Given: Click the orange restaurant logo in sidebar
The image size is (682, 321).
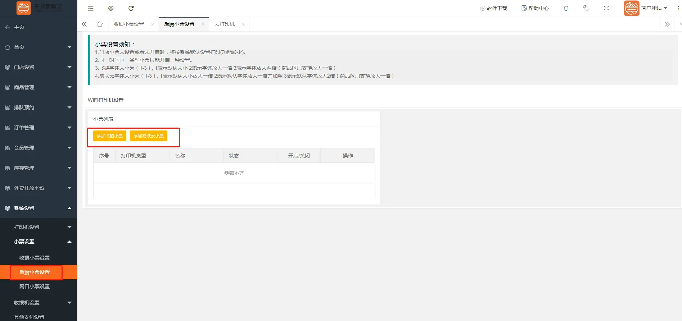Looking at the screenshot, I should (x=24, y=8).
